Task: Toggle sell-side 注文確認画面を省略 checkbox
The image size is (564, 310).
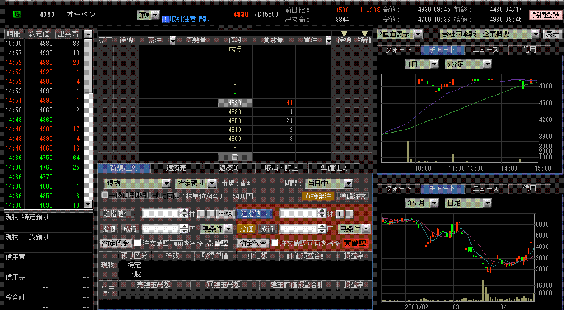Action: (138, 243)
